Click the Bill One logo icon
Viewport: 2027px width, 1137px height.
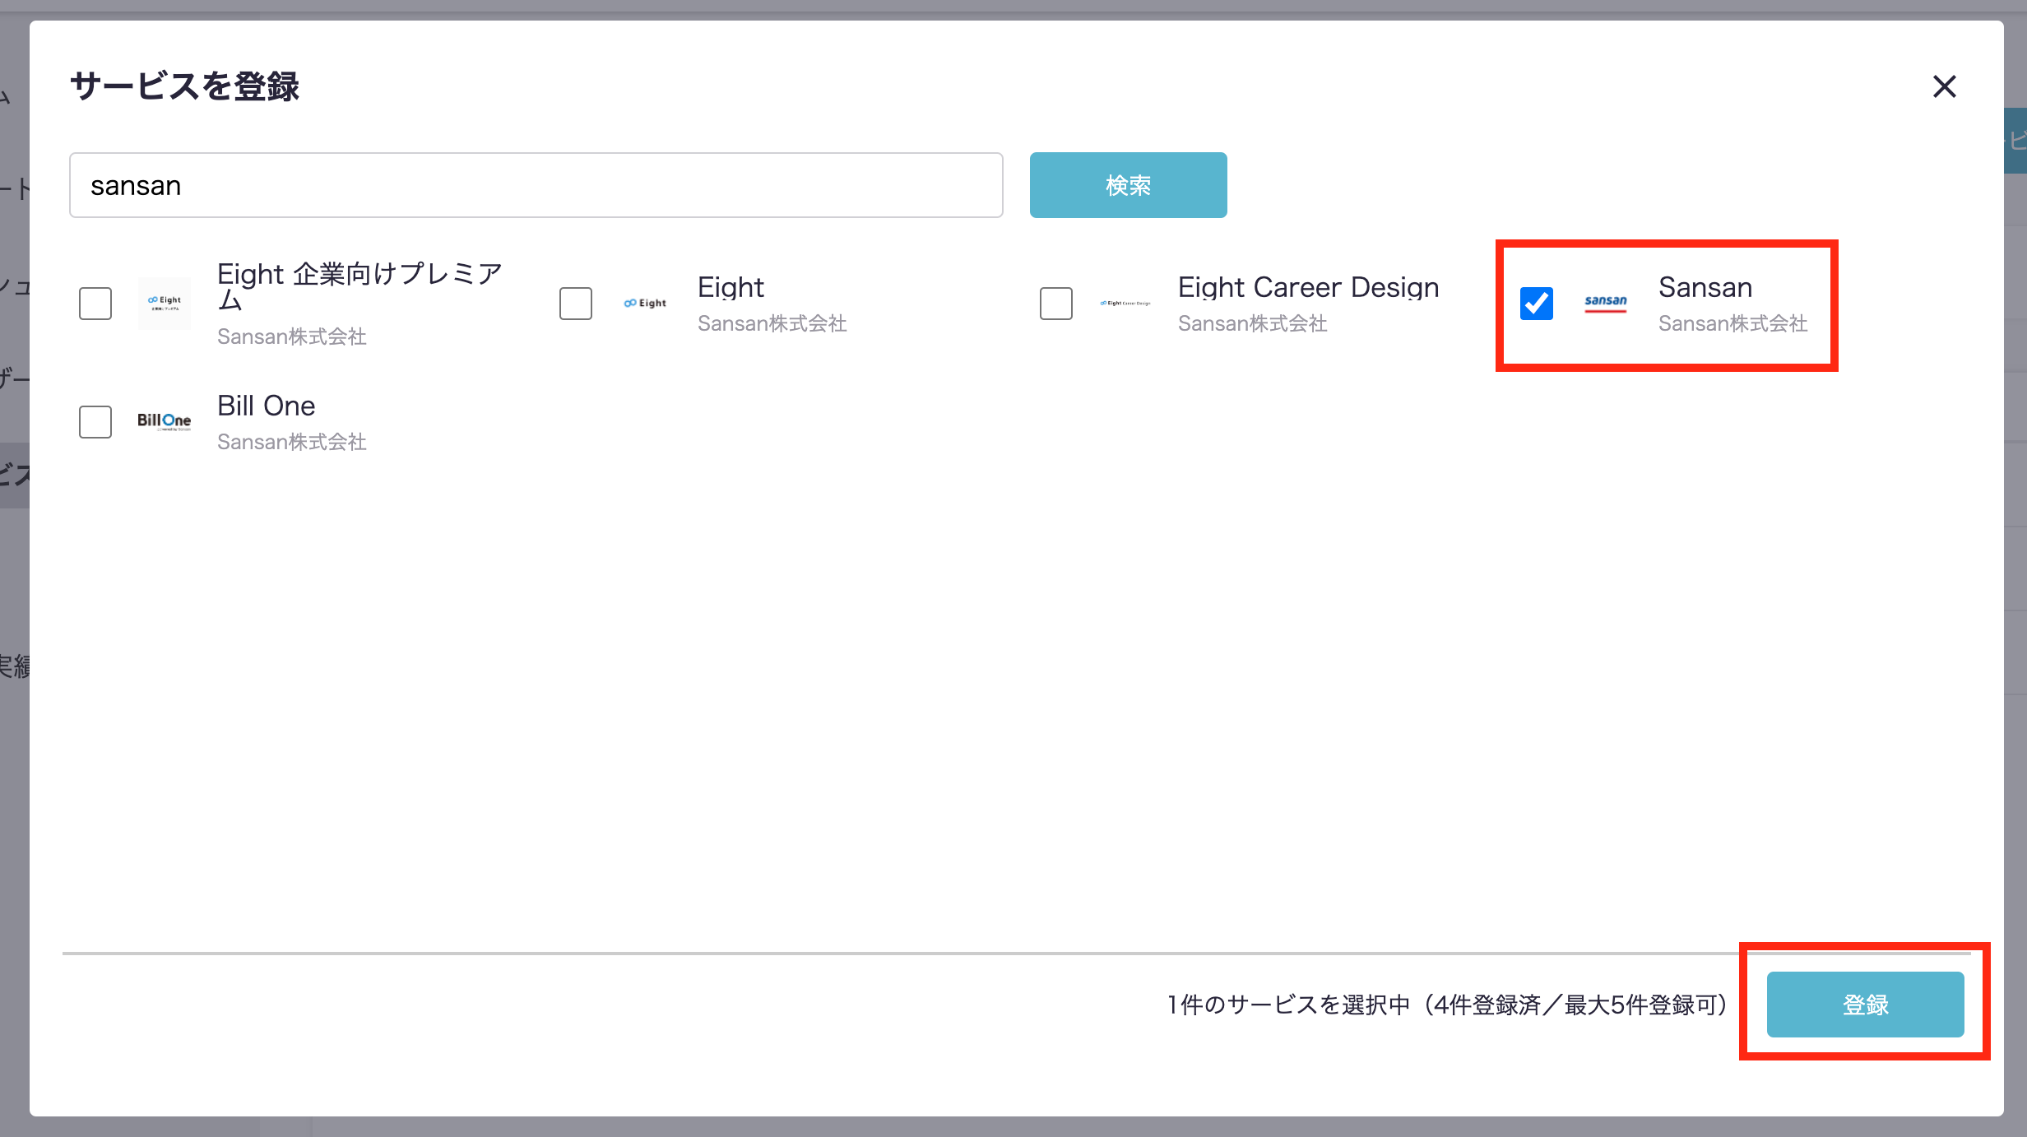click(165, 421)
